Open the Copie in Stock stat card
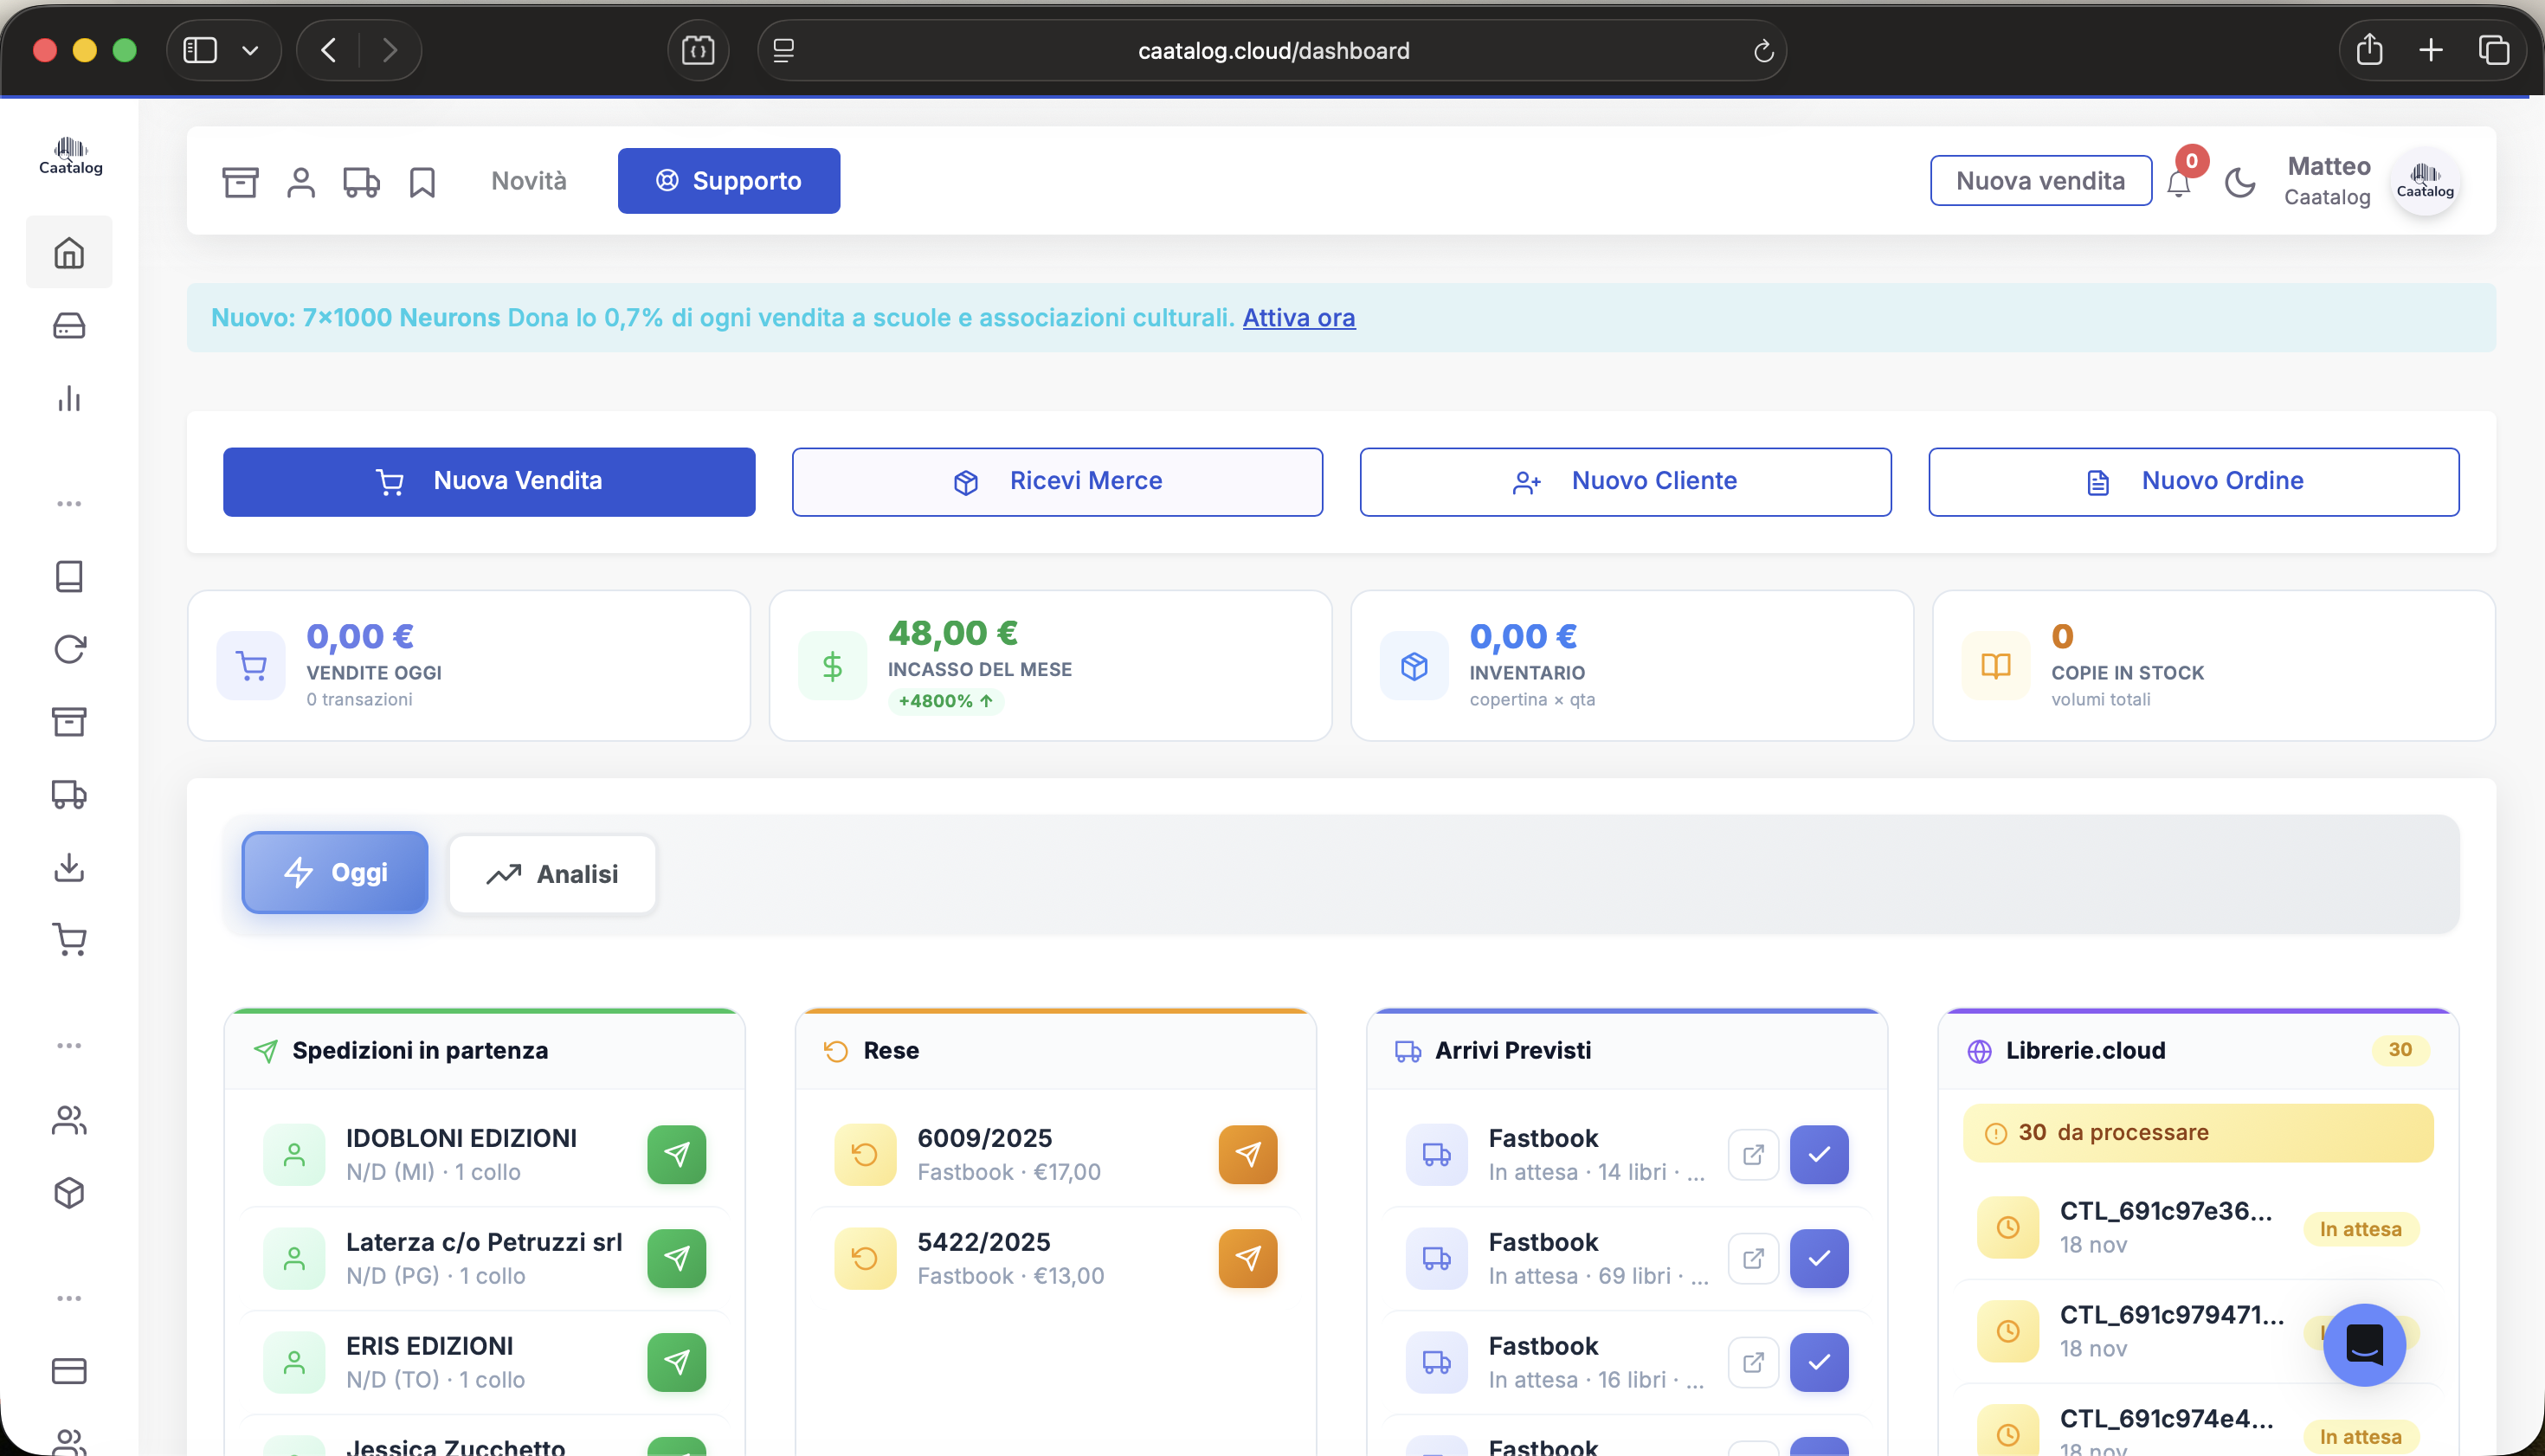2545x1456 pixels. click(2214, 665)
